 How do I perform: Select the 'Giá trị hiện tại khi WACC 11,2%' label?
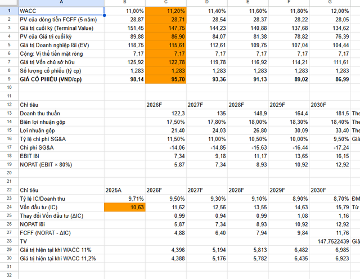click(58, 259)
